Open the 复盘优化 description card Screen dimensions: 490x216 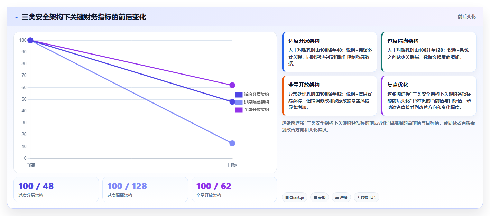click(428, 96)
